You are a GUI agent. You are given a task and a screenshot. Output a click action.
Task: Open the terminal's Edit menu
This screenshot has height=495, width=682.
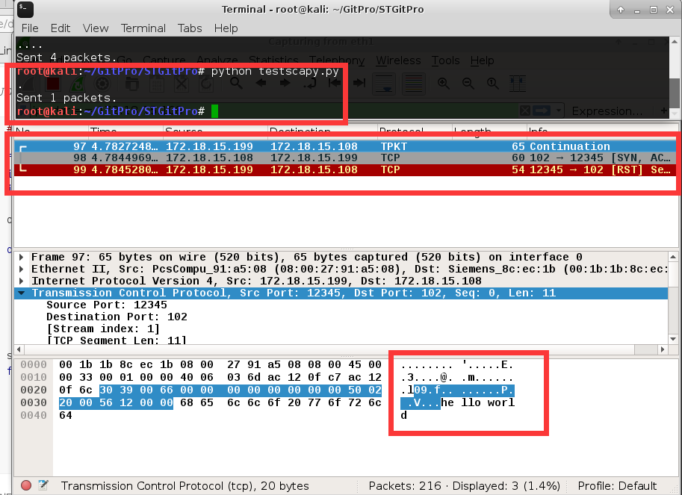[60, 28]
